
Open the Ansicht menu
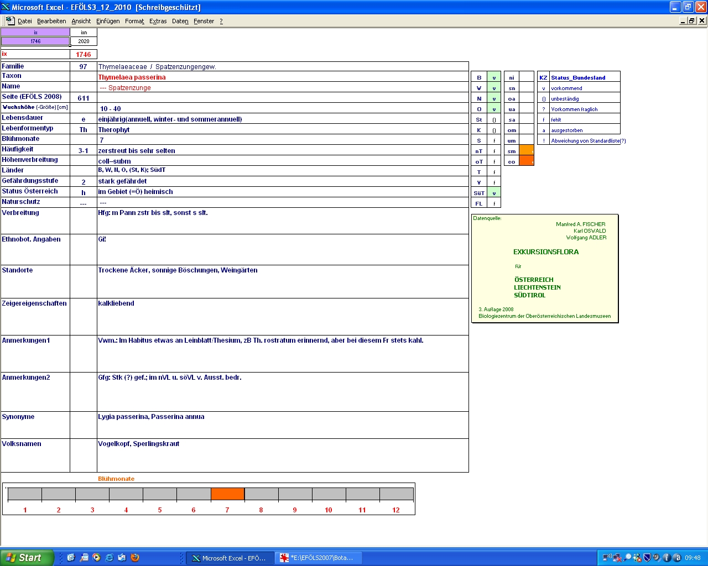pos(81,21)
